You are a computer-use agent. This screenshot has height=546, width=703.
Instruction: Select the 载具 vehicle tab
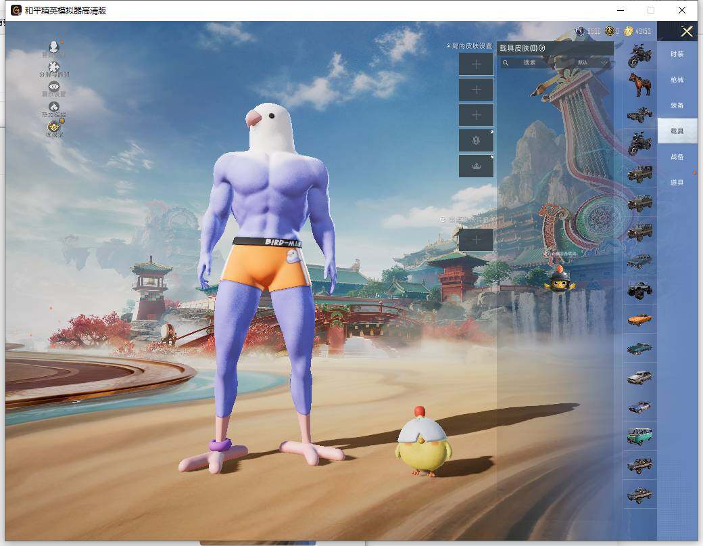(677, 131)
